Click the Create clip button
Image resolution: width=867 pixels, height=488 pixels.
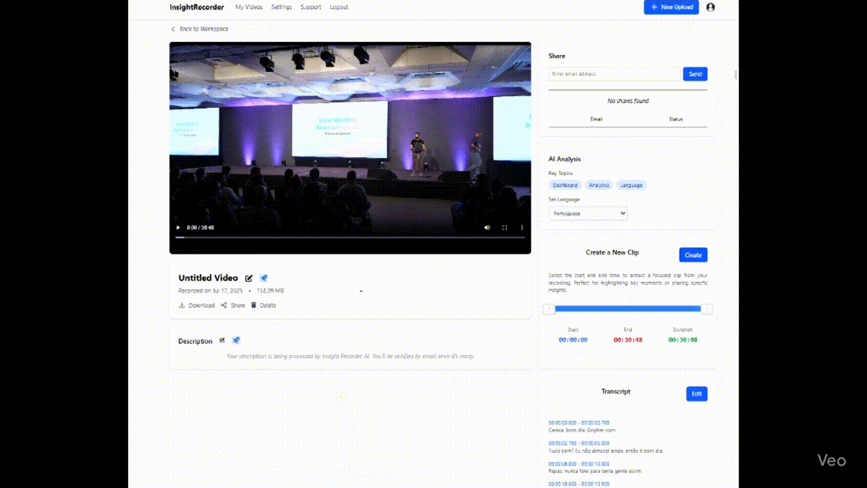693,255
